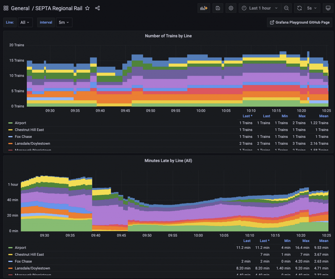Toggle Airport series in trains legend
This screenshot has width=335, height=279.
coord(20,123)
